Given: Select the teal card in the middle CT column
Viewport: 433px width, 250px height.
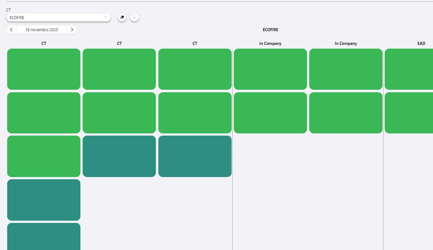Looking at the screenshot, I should (x=119, y=156).
